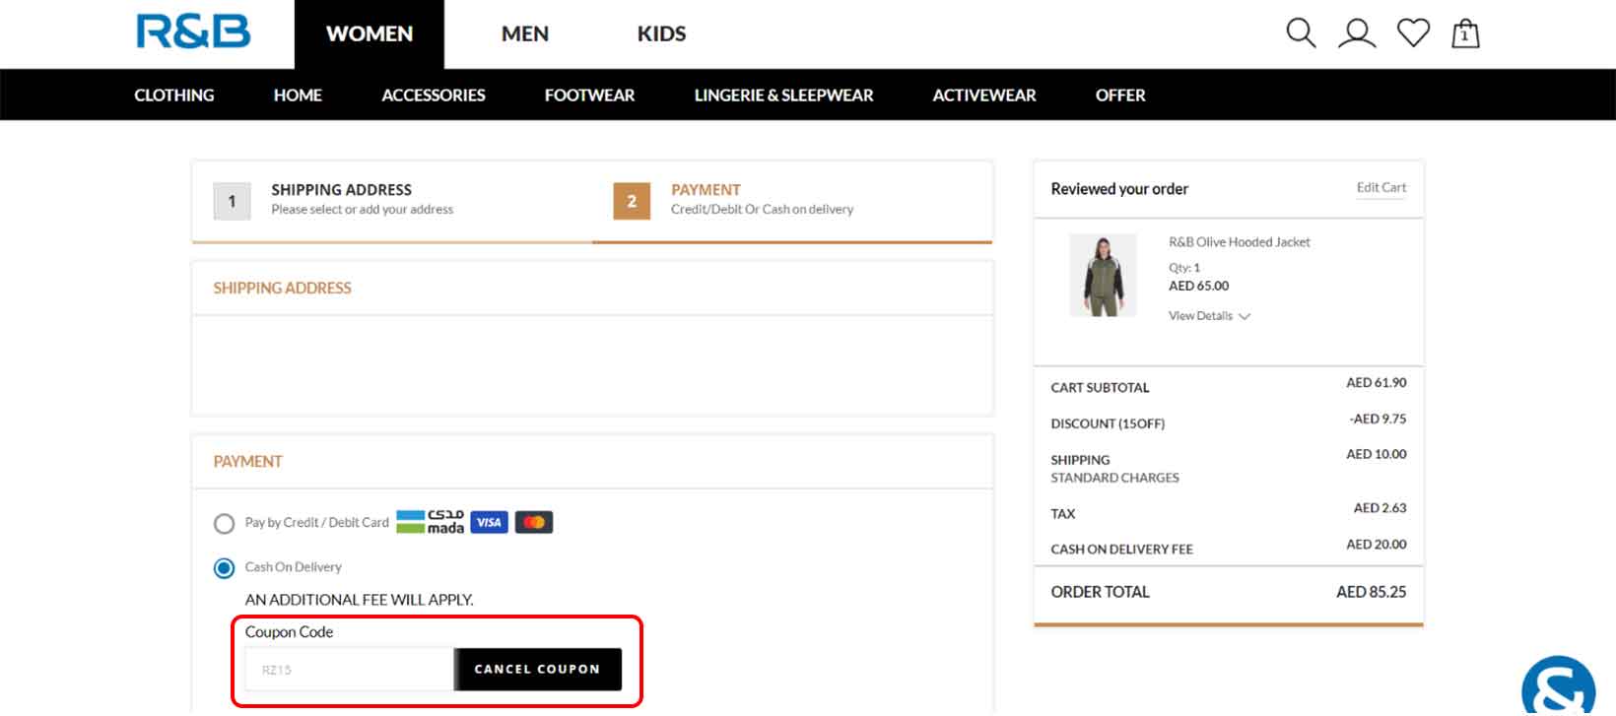
Task: Click the DISCOUNT (15OFF) label
Action: [1108, 423]
